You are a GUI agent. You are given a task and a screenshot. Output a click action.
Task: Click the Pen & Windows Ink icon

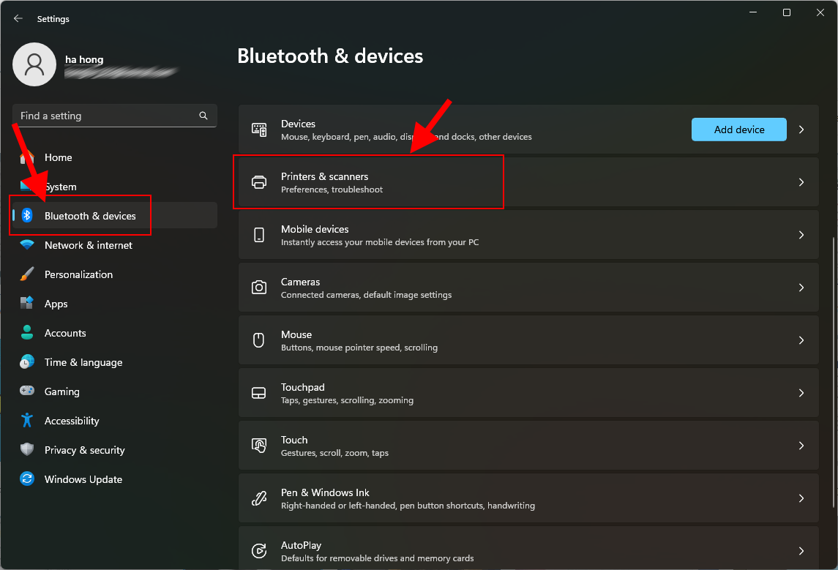[x=259, y=498]
